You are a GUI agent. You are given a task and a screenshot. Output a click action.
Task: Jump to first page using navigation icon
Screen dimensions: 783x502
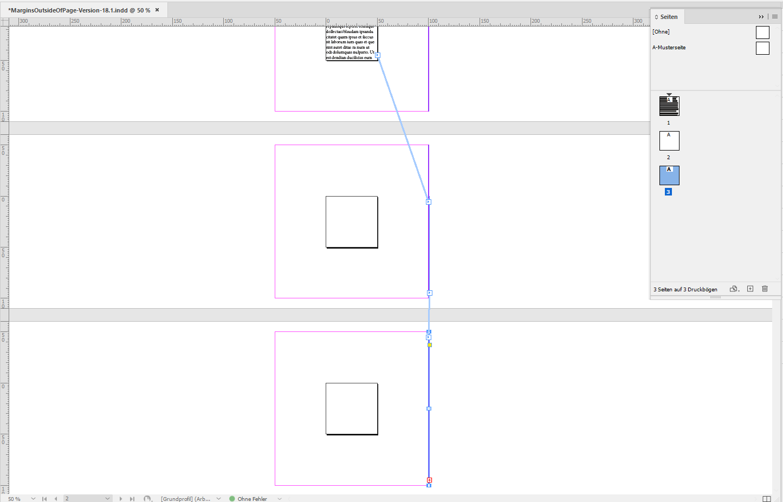tap(44, 498)
